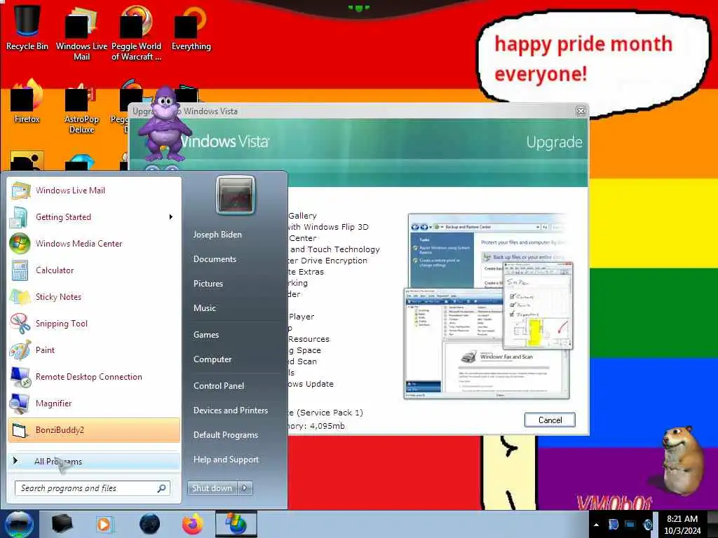Open Documents from Start menu

215,259
